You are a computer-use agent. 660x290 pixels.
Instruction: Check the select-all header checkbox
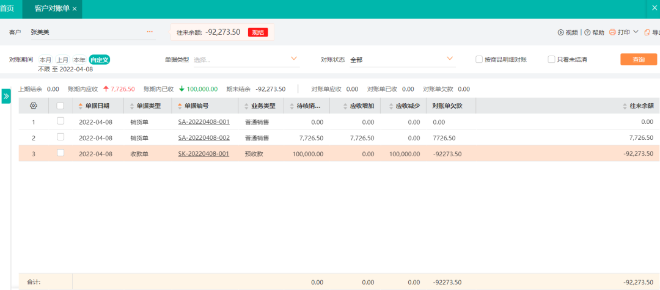tap(60, 106)
